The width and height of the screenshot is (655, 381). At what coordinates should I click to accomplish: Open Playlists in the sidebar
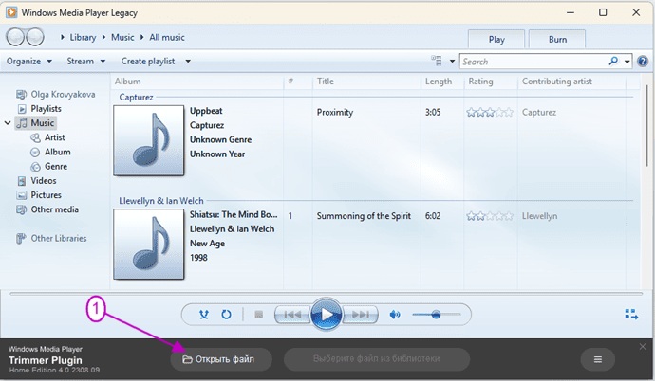tap(39, 108)
